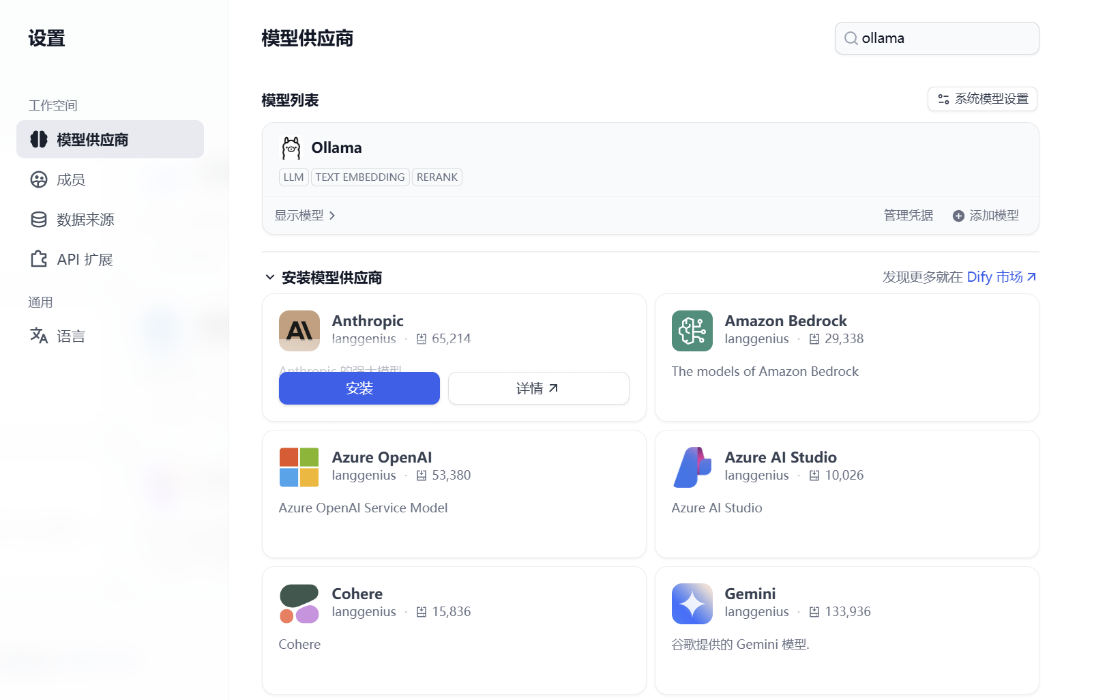Click the LLM tag on Ollama
This screenshot has width=1107, height=700.
pos(294,177)
